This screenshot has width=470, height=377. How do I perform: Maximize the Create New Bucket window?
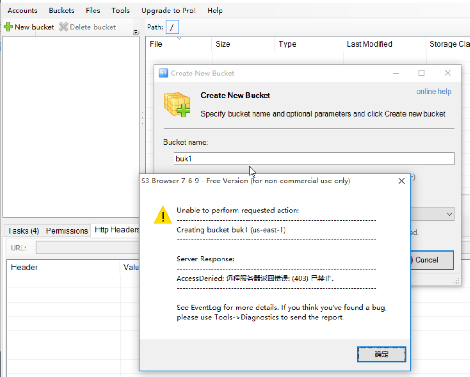click(422, 73)
